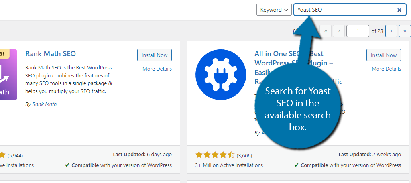View More Details for All in One SEO
This screenshot has height=183, width=411.
(x=386, y=69)
